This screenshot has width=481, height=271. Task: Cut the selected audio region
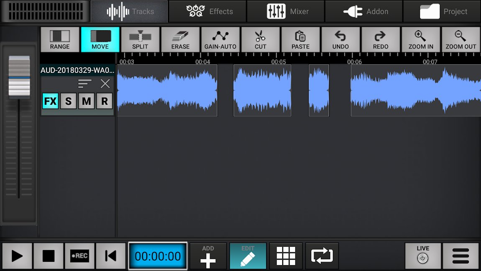pyautogui.click(x=261, y=39)
